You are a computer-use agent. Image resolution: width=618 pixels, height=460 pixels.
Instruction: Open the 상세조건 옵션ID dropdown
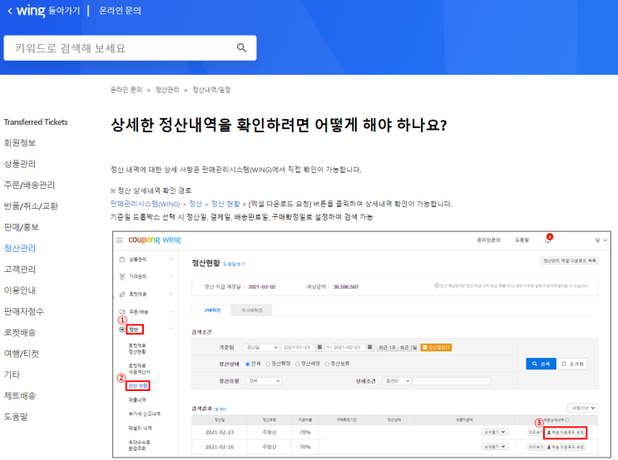pyautogui.click(x=397, y=381)
